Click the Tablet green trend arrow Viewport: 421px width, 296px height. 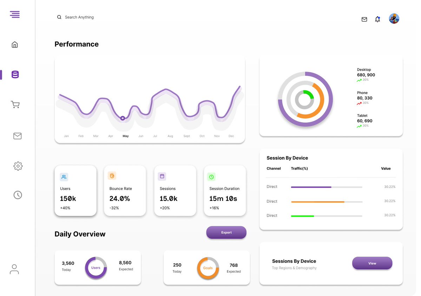click(359, 126)
